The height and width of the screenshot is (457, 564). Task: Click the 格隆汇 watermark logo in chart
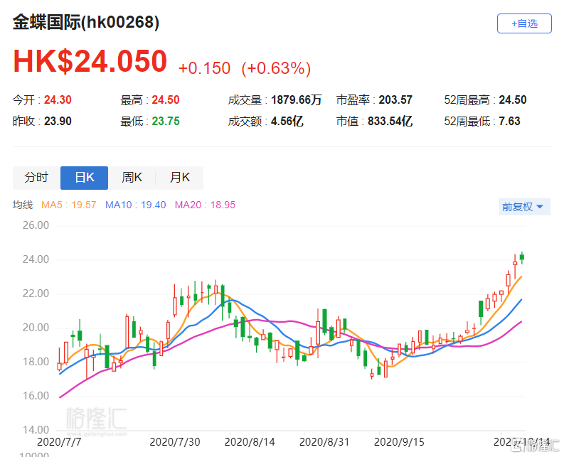(97, 421)
